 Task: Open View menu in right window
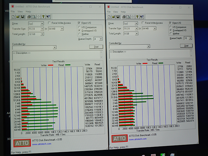point(115,12)
